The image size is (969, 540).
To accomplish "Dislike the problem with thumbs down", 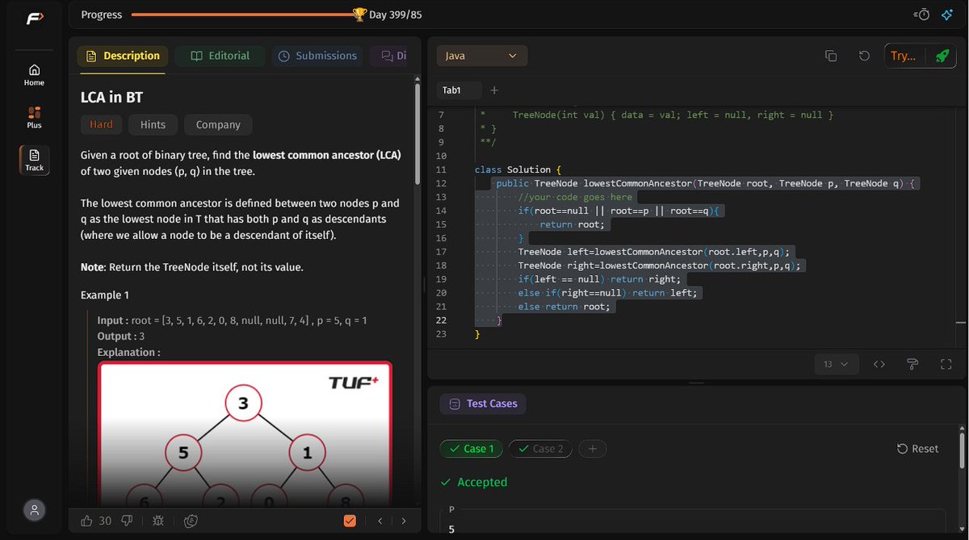I will (128, 521).
